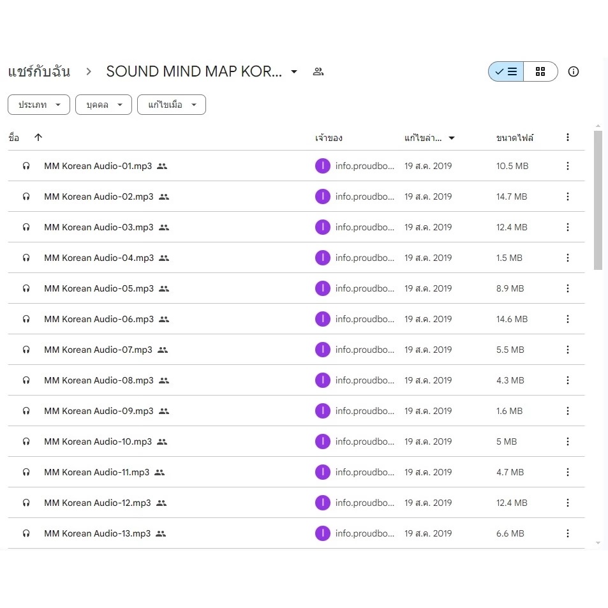Open the folder details info icon
The width and height of the screenshot is (608, 608).
pyautogui.click(x=573, y=71)
